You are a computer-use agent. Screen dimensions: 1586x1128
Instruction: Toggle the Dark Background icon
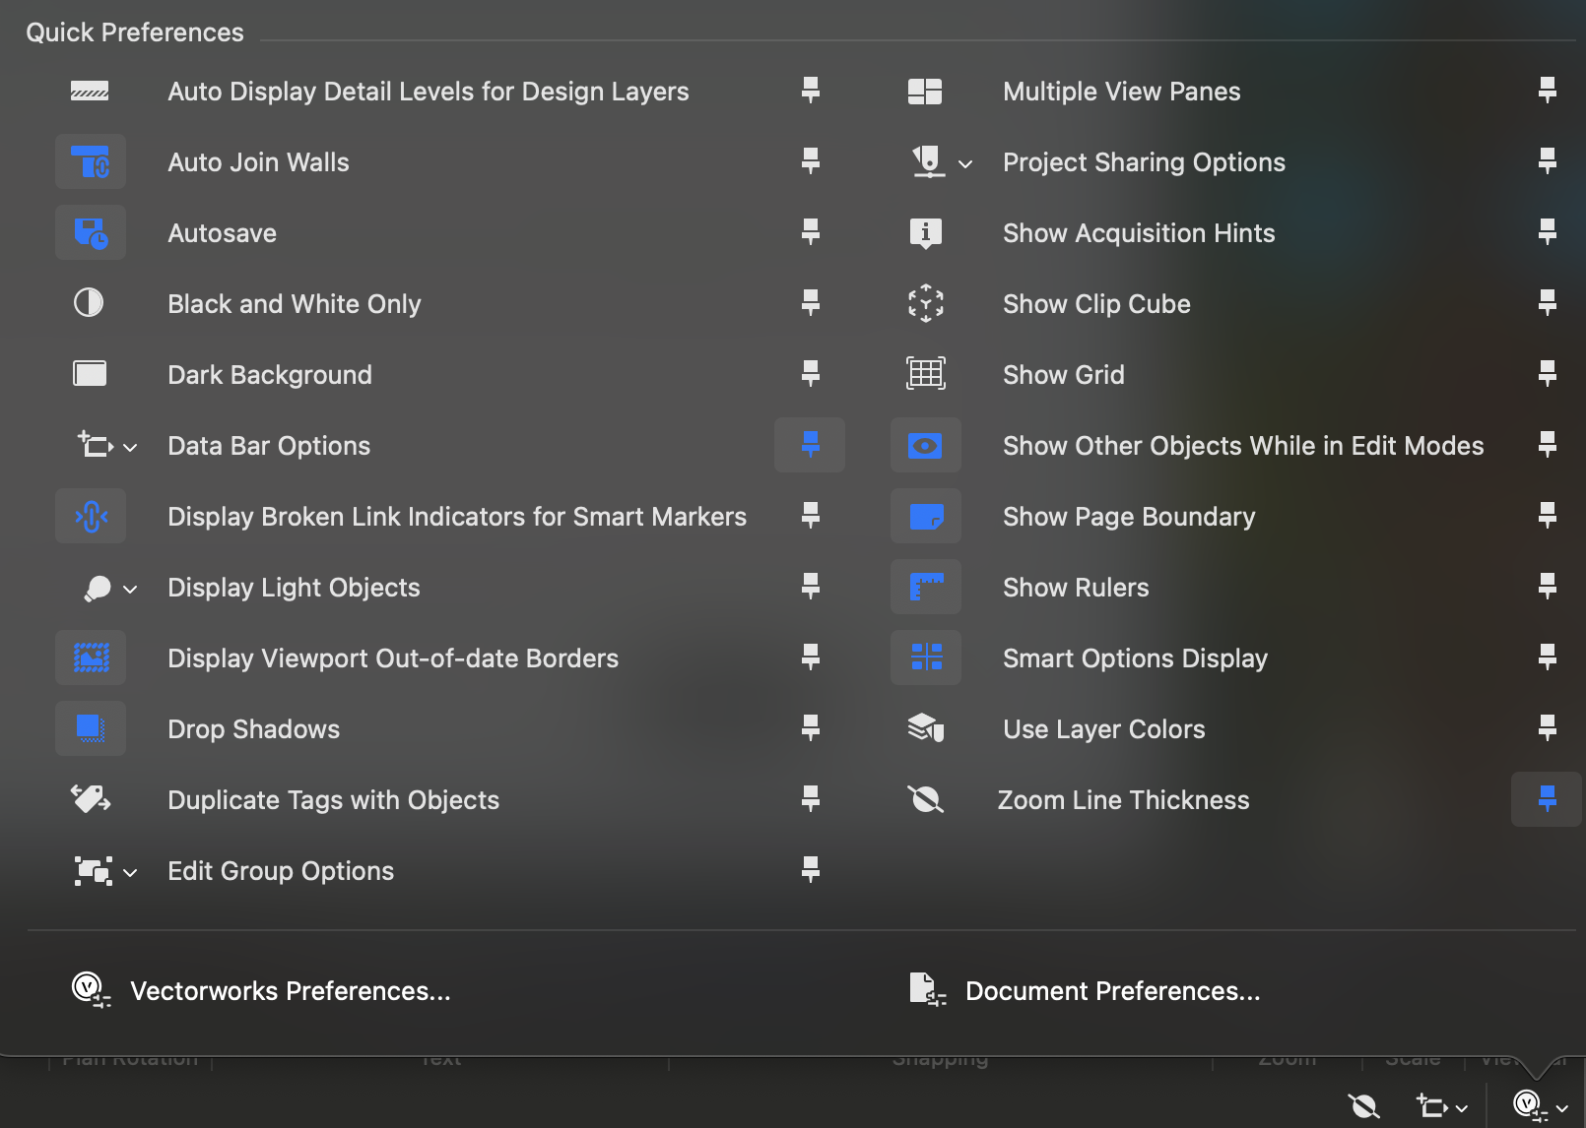coord(91,374)
